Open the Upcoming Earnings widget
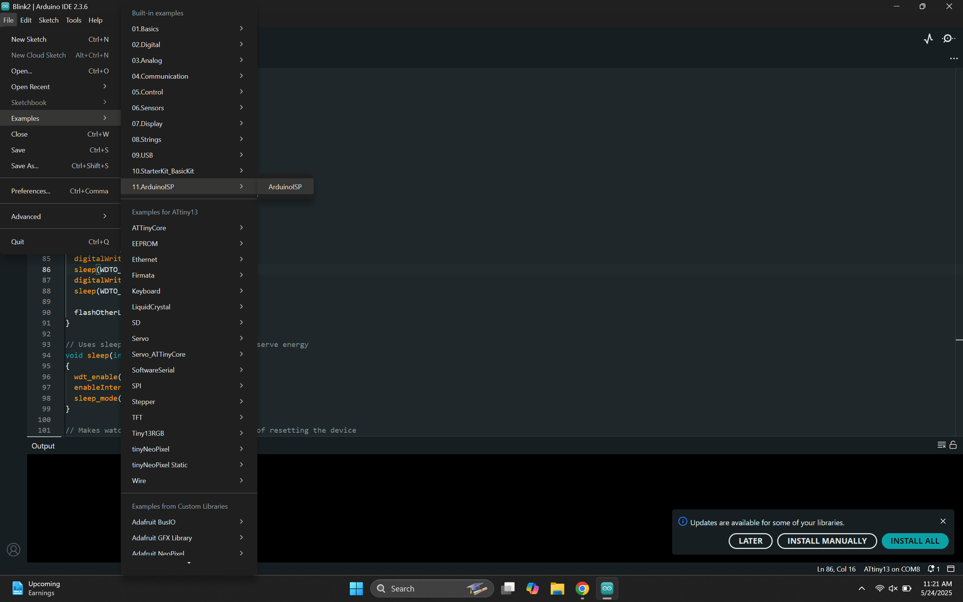963x602 pixels. click(x=36, y=588)
